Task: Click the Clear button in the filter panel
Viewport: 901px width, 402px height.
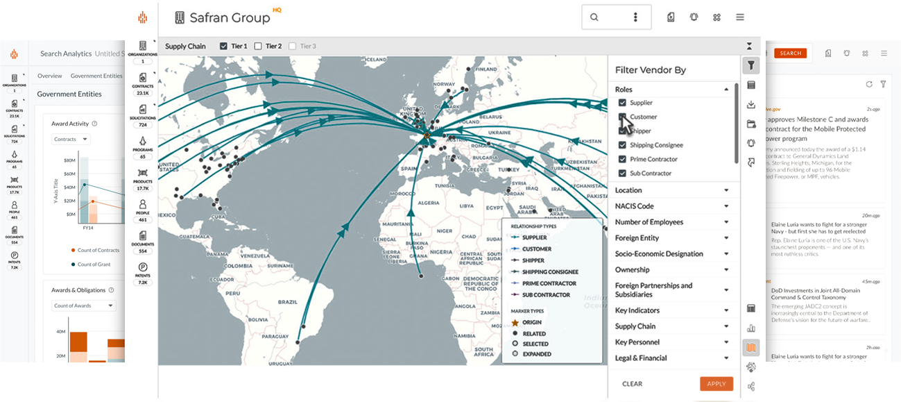Action: pos(632,384)
